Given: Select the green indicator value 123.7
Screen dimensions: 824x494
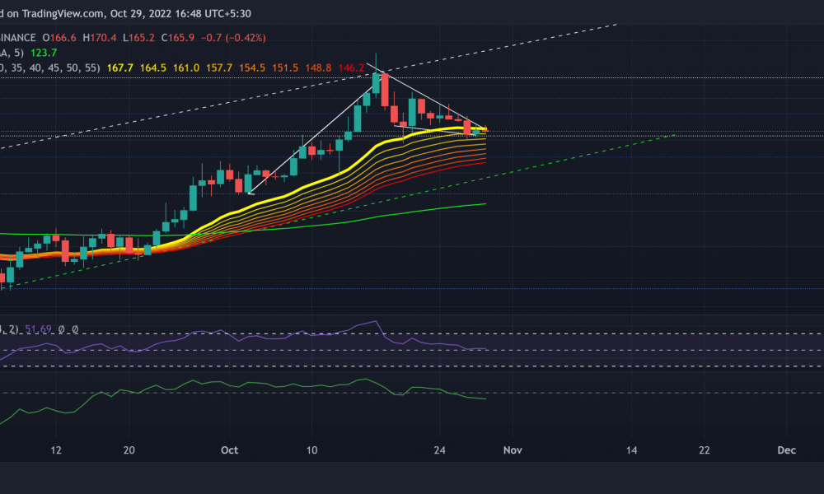Looking at the screenshot, I should pos(44,53).
